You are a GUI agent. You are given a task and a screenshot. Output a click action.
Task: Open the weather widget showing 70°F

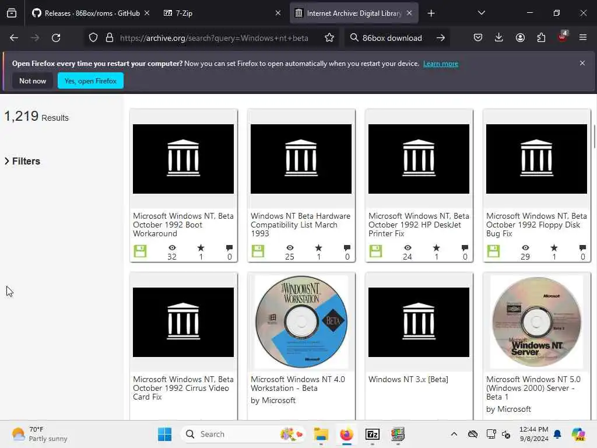39,434
